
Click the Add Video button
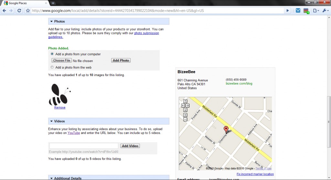coord(130,146)
